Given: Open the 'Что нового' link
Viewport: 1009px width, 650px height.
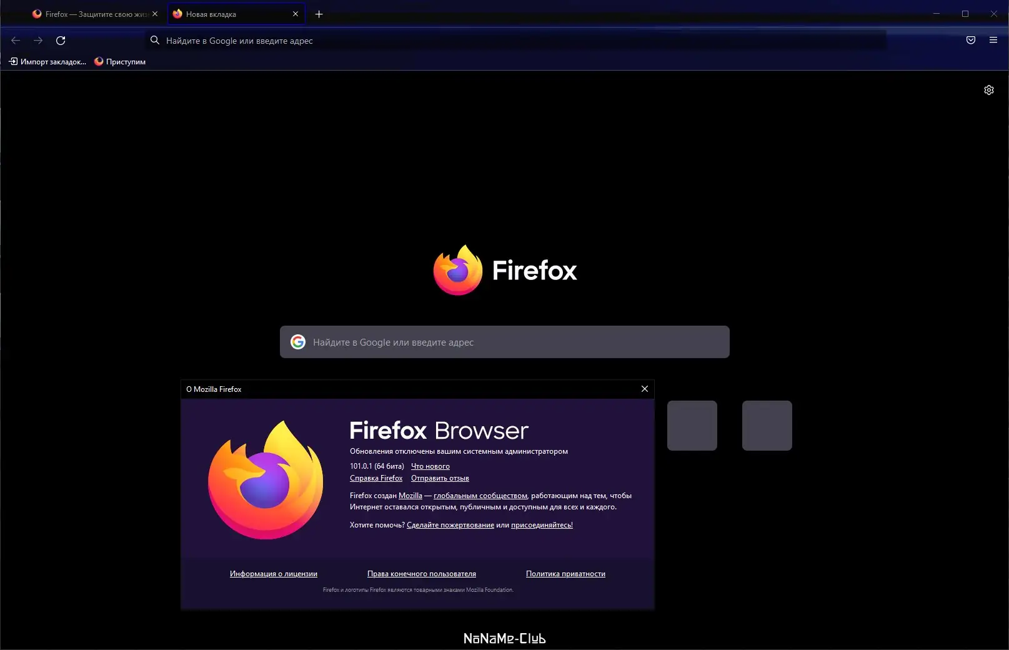Looking at the screenshot, I should click(430, 466).
